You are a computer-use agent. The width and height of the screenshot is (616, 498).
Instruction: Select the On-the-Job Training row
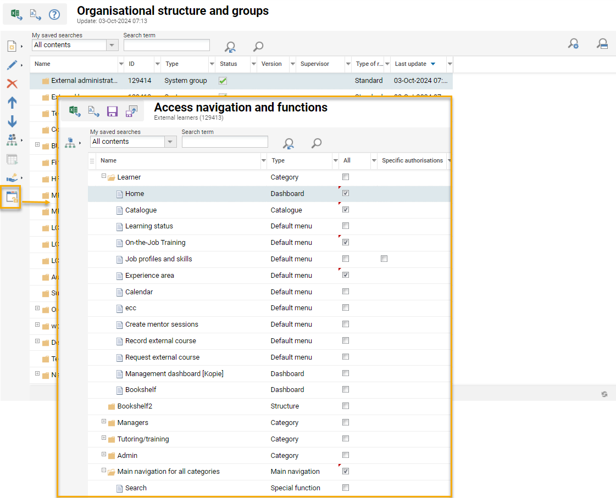tap(155, 243)
